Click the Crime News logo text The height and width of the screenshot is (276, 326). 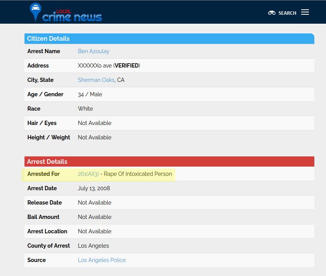(72, 16)
